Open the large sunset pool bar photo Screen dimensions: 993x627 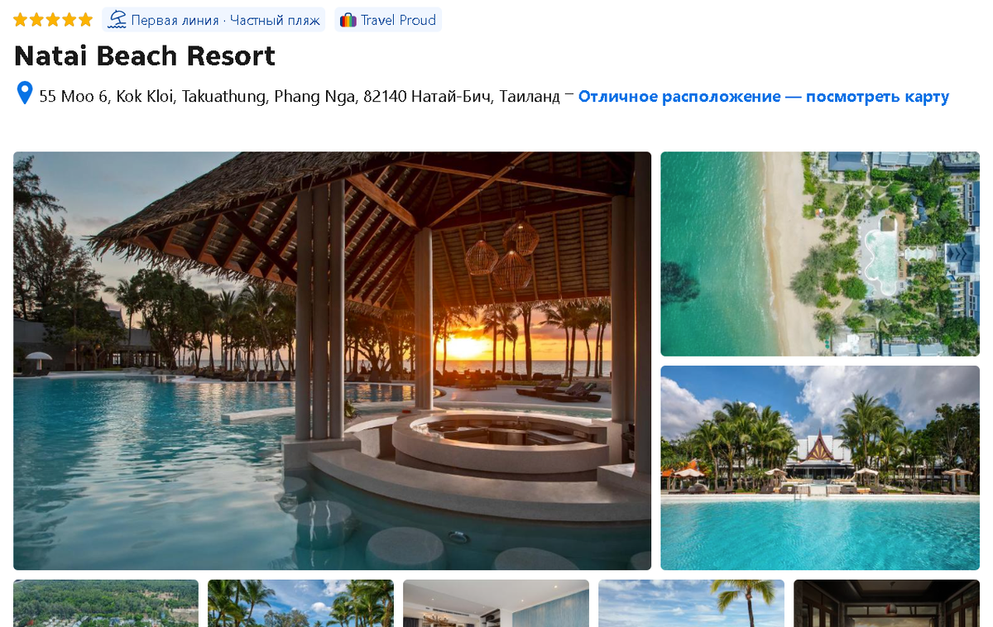tap(332, 361)
